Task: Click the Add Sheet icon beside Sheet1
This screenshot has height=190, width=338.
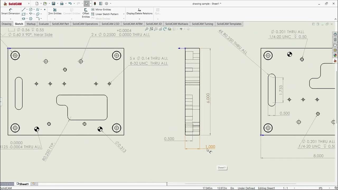Action: pos(34,184)
